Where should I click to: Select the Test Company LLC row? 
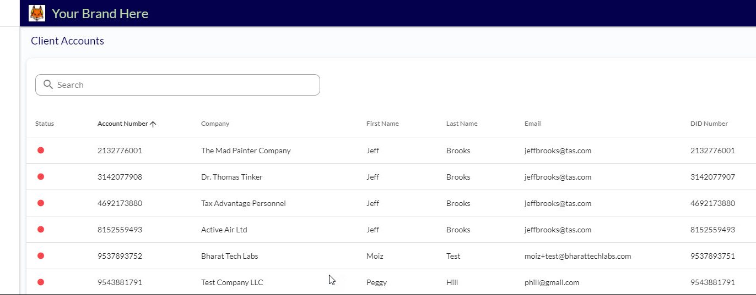pos(232,282)
